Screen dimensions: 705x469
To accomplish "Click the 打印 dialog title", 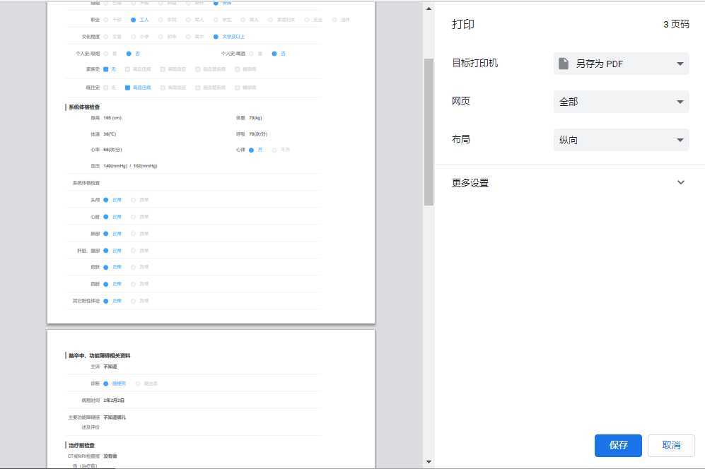I will (463, 24).
